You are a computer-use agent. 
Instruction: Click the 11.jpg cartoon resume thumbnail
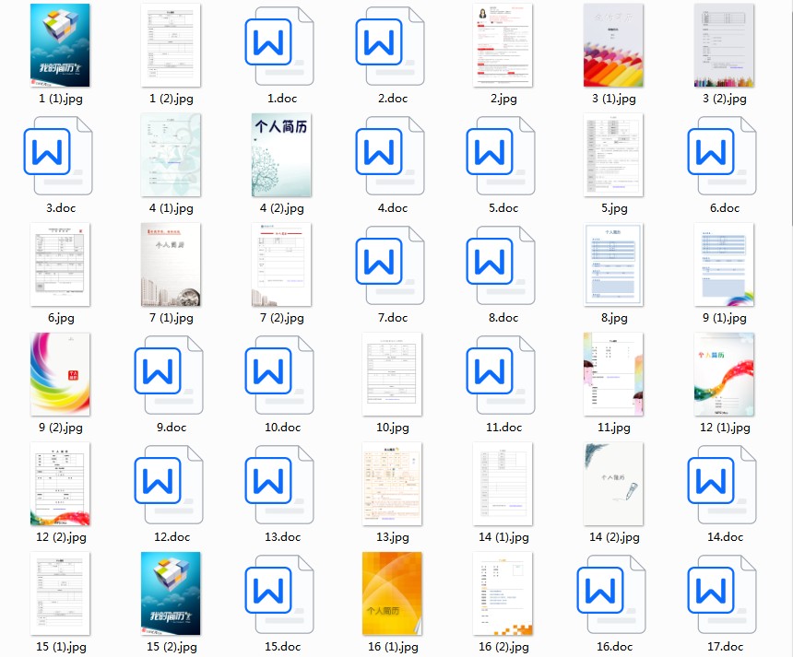(x=613, y=374)
